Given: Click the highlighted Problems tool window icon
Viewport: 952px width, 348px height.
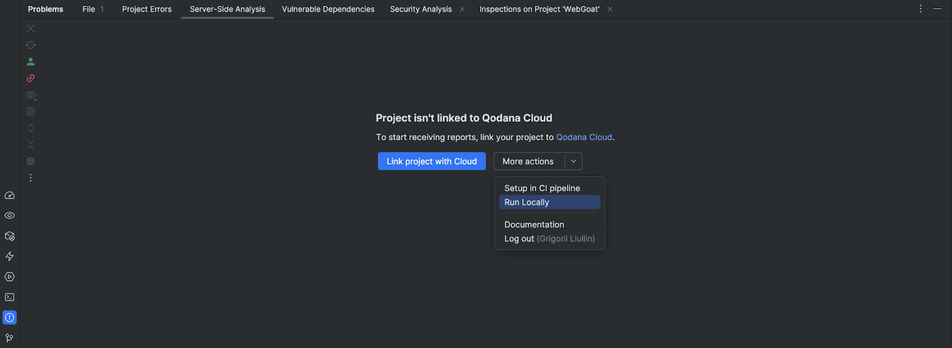Looking at the screenshot, I should 10,318.
